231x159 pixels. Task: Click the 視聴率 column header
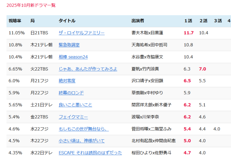click(x=15, y=21)
